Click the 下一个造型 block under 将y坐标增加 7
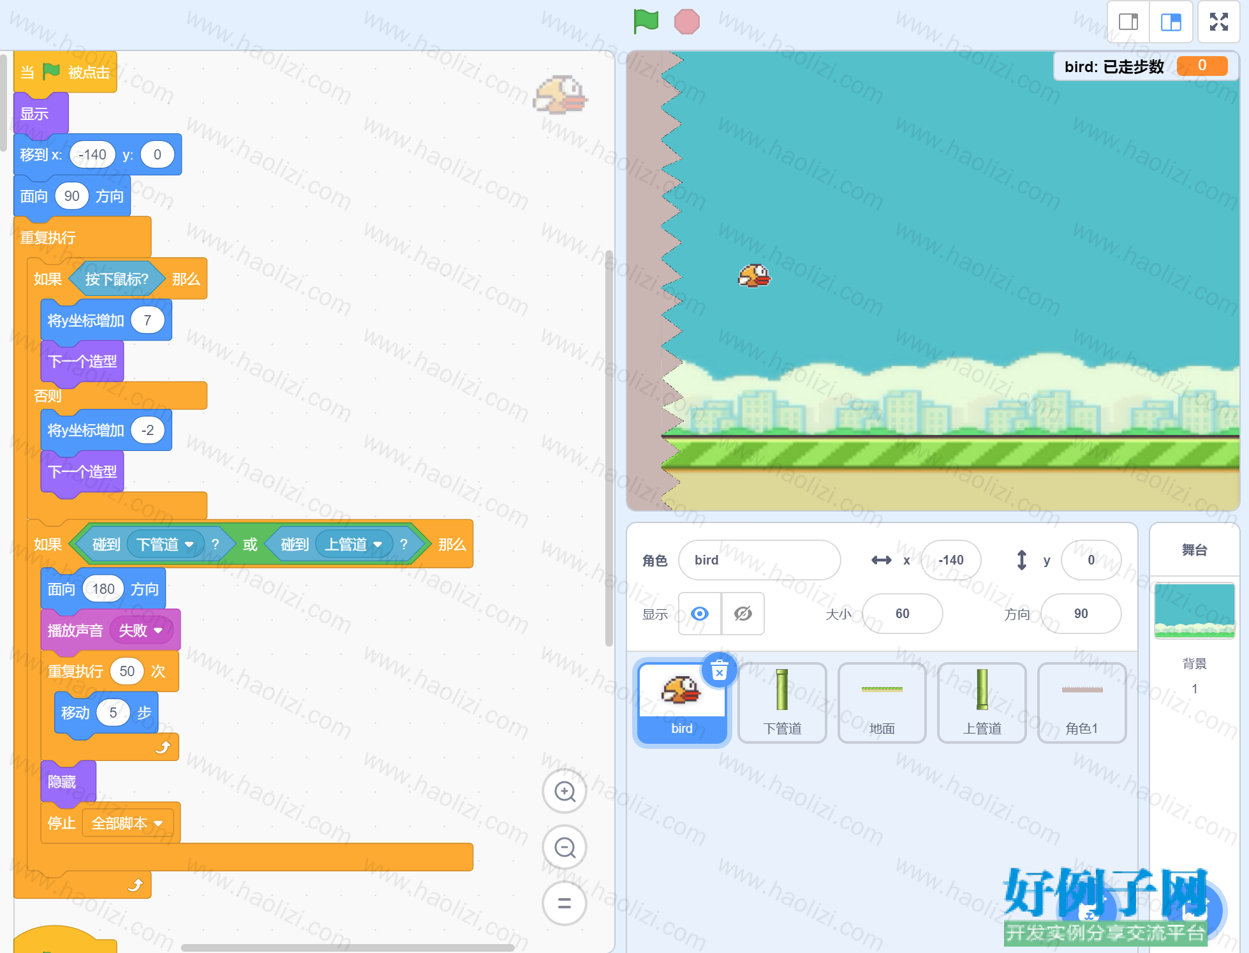The width and height of the screenshot is (1249, 953). point(82,361)
